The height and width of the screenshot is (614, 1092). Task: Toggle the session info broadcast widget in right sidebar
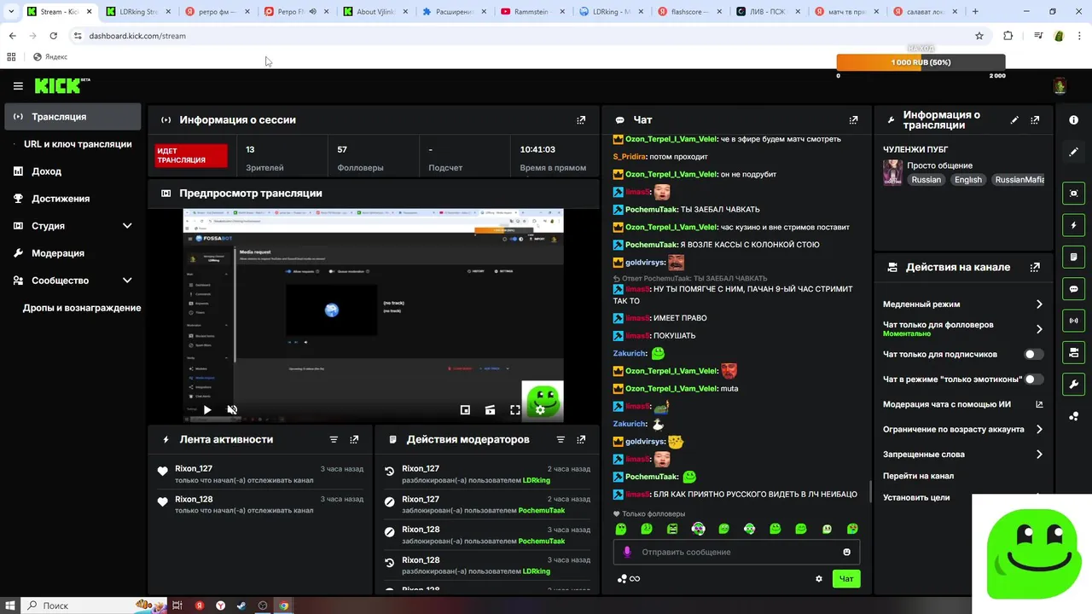(x=1073, y=321)
